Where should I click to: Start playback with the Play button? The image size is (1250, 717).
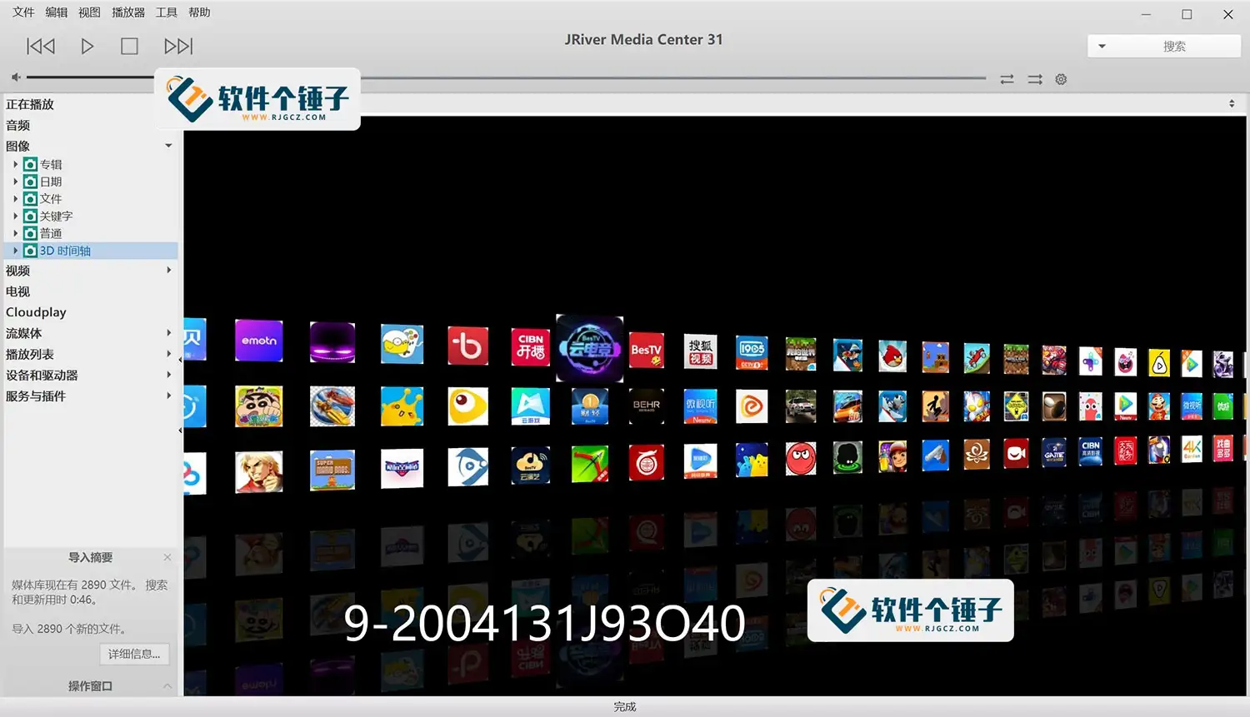point(87,46)
